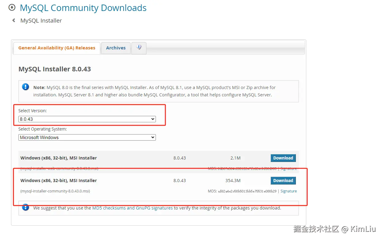Download the 2.1M web installer

(283, 158)
